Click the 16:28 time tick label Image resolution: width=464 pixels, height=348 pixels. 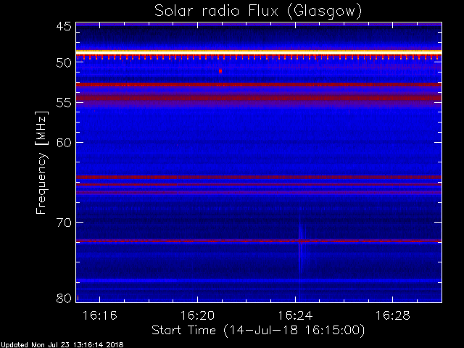[x=393, y=316]
